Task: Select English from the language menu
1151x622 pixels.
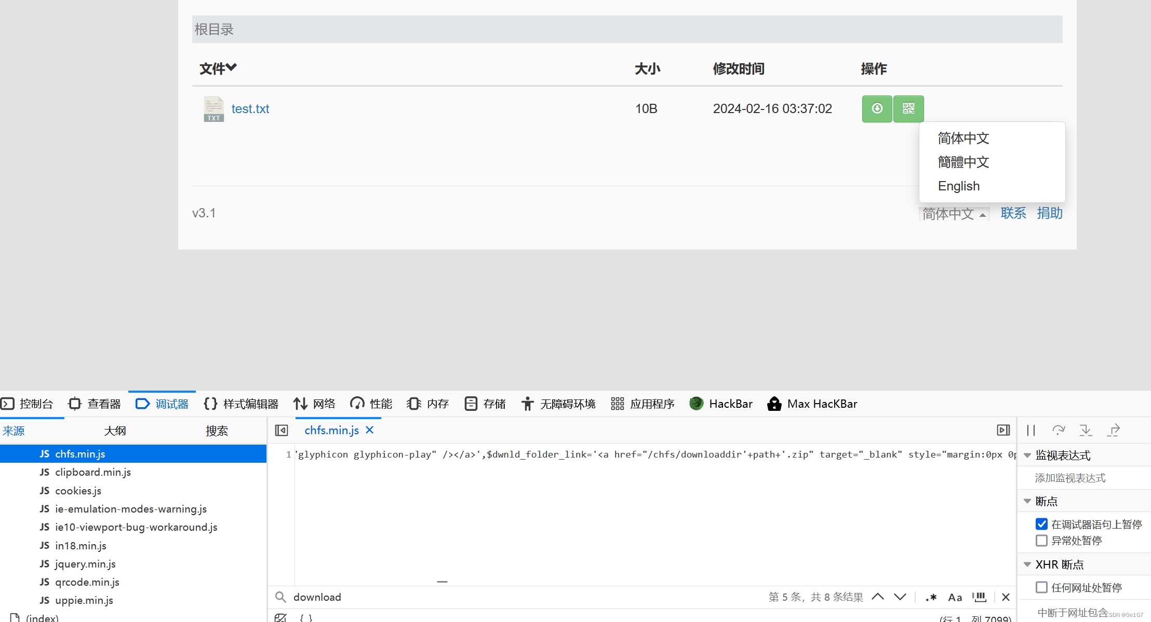Action: click(x=958, y=186)
